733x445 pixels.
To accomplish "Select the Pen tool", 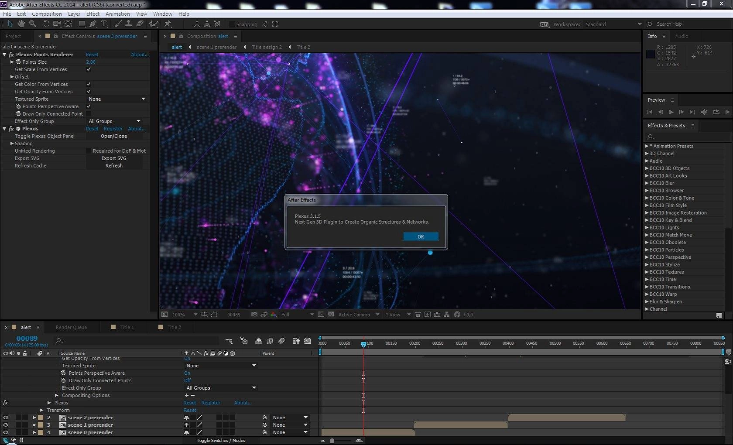I will [x=92, y=24].
